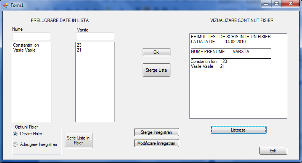
Task: Click the Exit button
Action: point(273,151)
